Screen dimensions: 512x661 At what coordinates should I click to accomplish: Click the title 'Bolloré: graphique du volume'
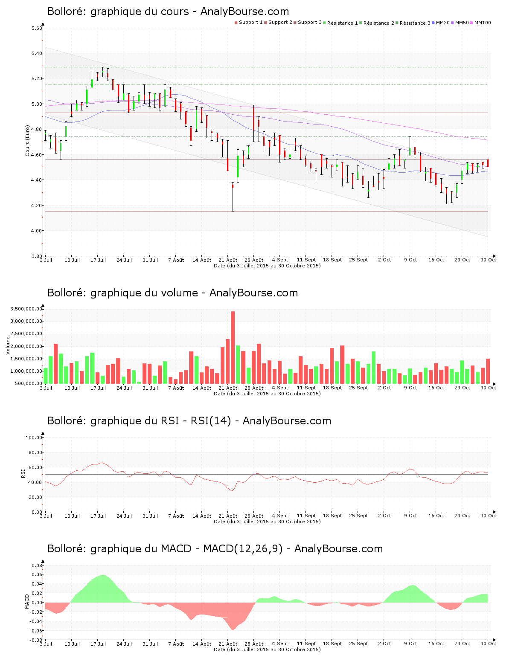[123, 293]
